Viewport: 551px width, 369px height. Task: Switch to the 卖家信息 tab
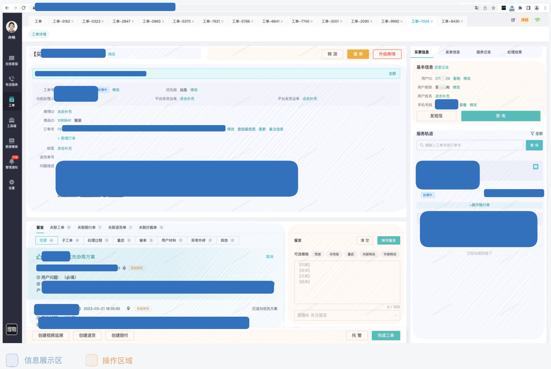tap(453, 52)
